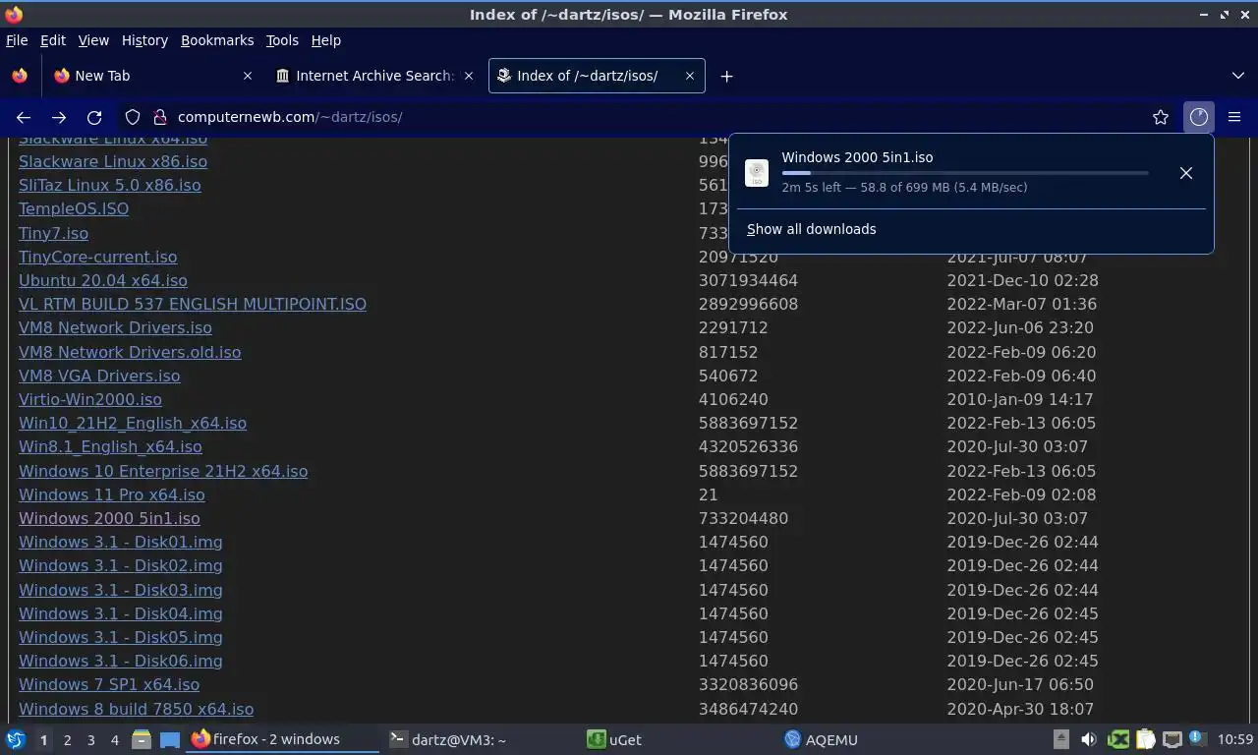Click the Windows 2000 5in1.iso download file icon
The width and height of the screenshot is (1258, 755).
(x=757, y=173)
